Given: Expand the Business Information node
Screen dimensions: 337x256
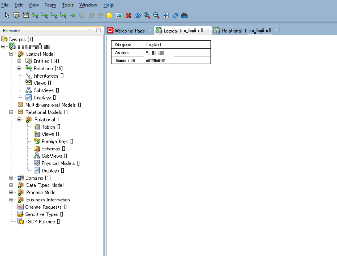Looking at the screenshot, I should [x=11, y=200].
